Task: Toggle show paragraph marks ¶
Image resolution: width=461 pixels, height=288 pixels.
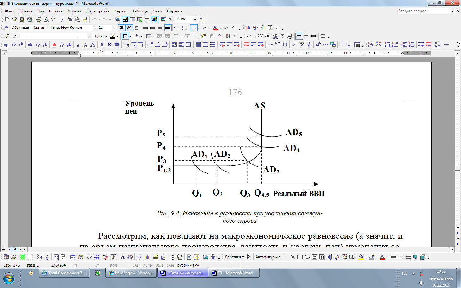Action: [x=171, y=20]
